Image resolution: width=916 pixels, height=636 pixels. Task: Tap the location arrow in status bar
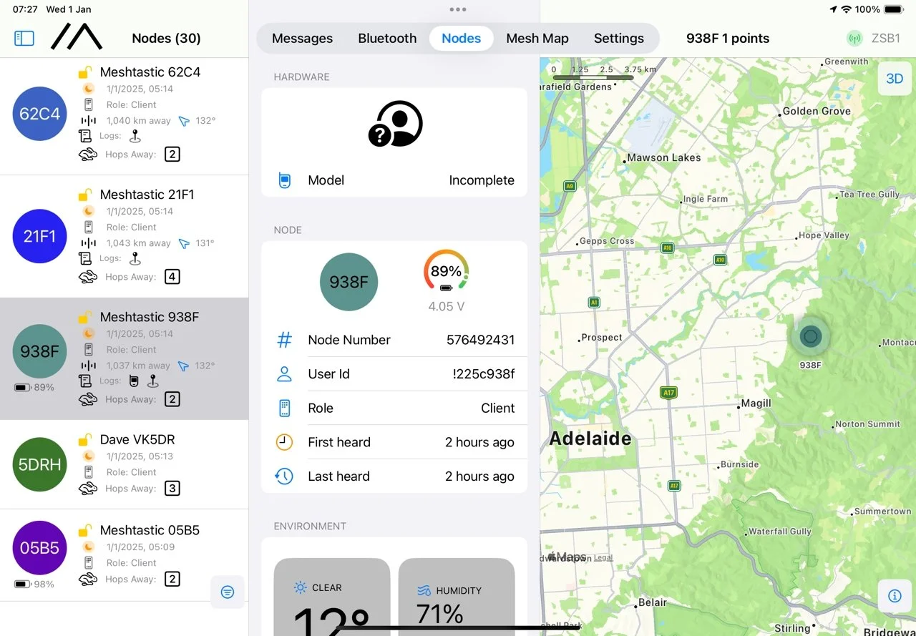833,9
